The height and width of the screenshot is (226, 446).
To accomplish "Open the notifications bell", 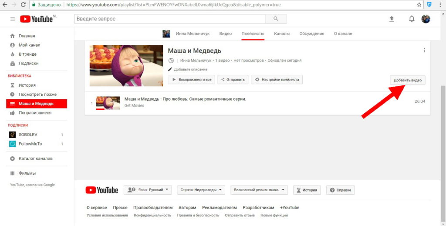I will coord(412,19).
